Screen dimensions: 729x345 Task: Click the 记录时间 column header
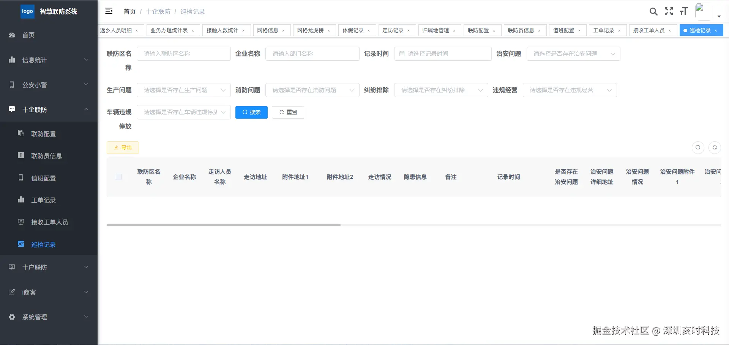(508, 177)
